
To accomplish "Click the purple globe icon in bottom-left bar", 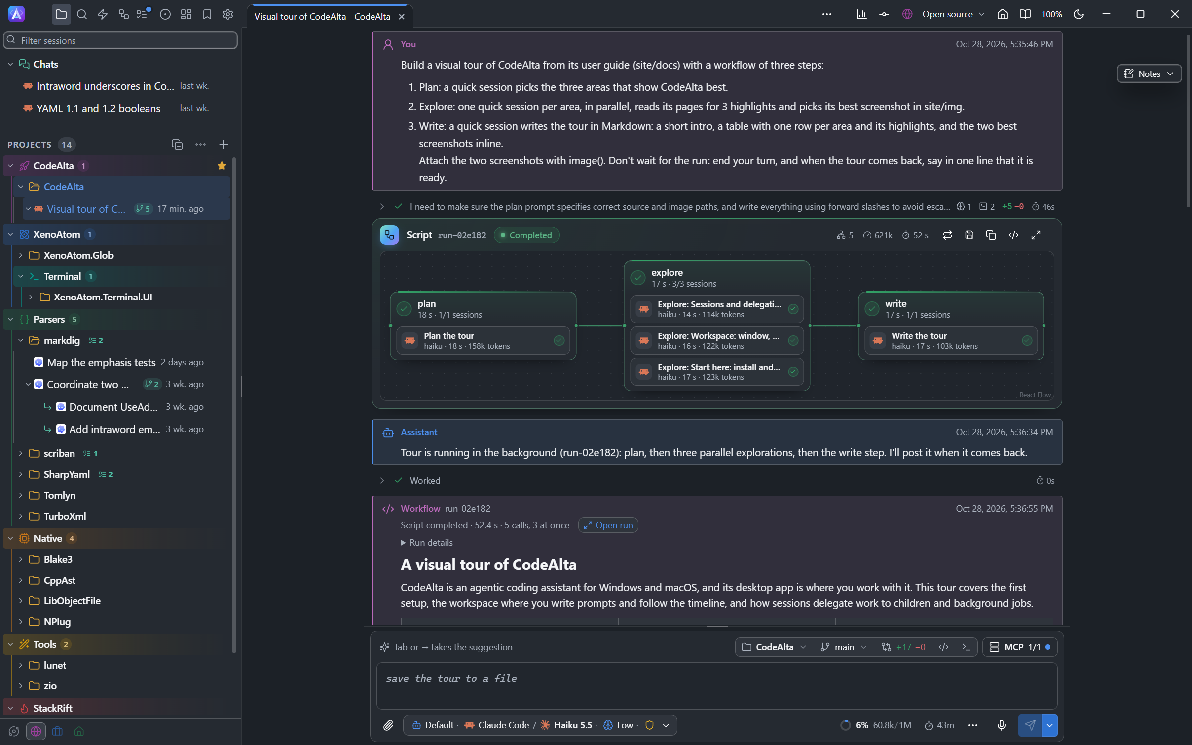I will click(36, 731).
